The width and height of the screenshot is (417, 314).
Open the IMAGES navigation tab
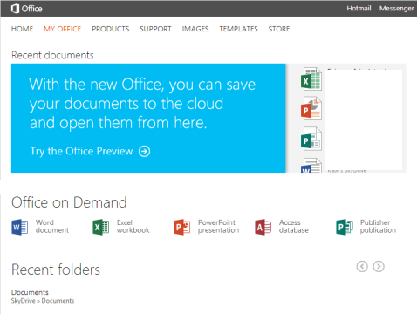click(x=195, y=29)
